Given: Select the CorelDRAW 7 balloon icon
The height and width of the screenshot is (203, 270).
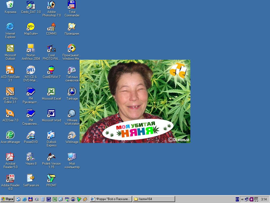Looking at the screenshot, I should [51, 70].
